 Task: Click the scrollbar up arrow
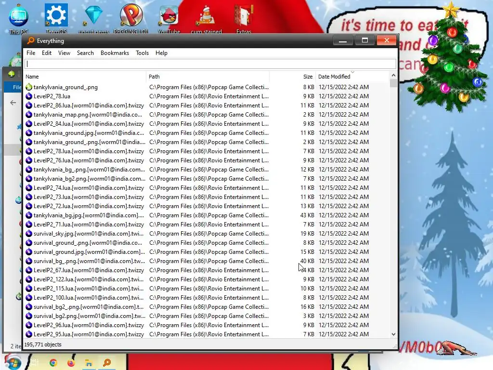[393, 76]
